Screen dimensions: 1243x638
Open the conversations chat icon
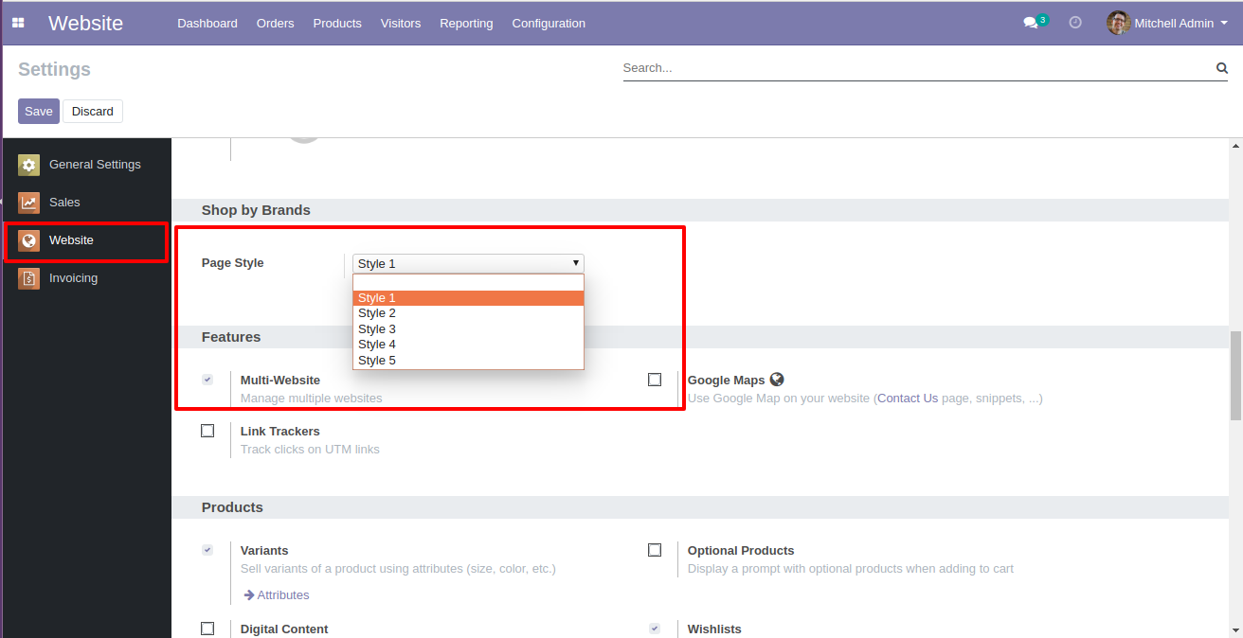[x=1031, y=23]
